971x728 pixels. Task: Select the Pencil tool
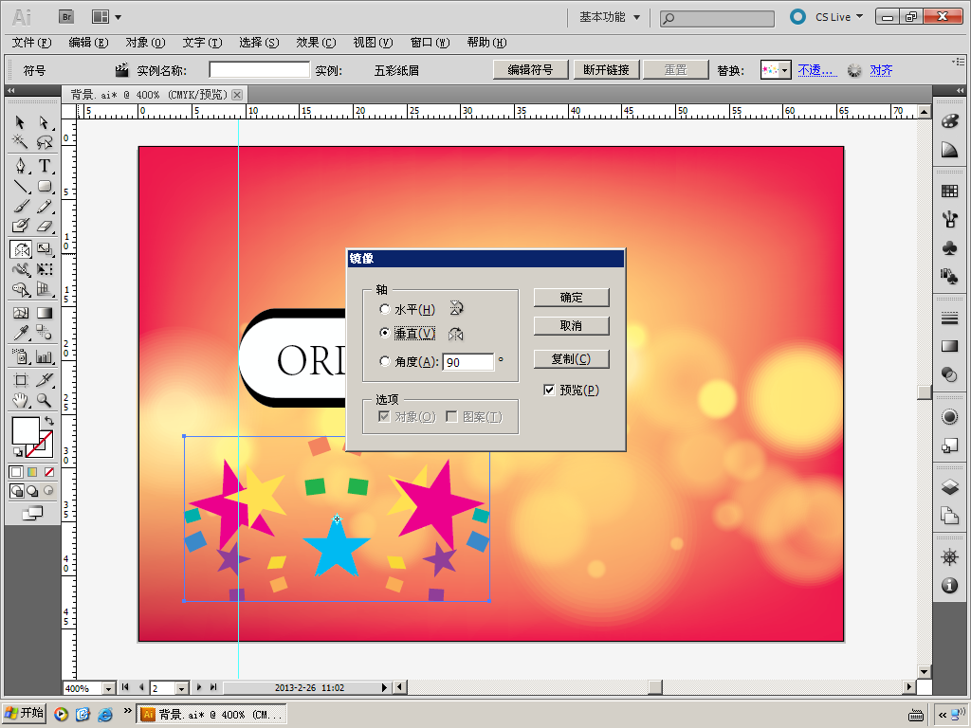point(44,206)
